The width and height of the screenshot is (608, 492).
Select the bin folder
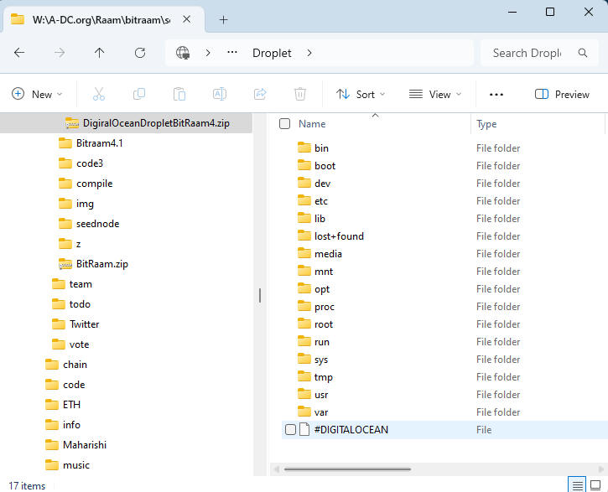[x=321, y=148]
